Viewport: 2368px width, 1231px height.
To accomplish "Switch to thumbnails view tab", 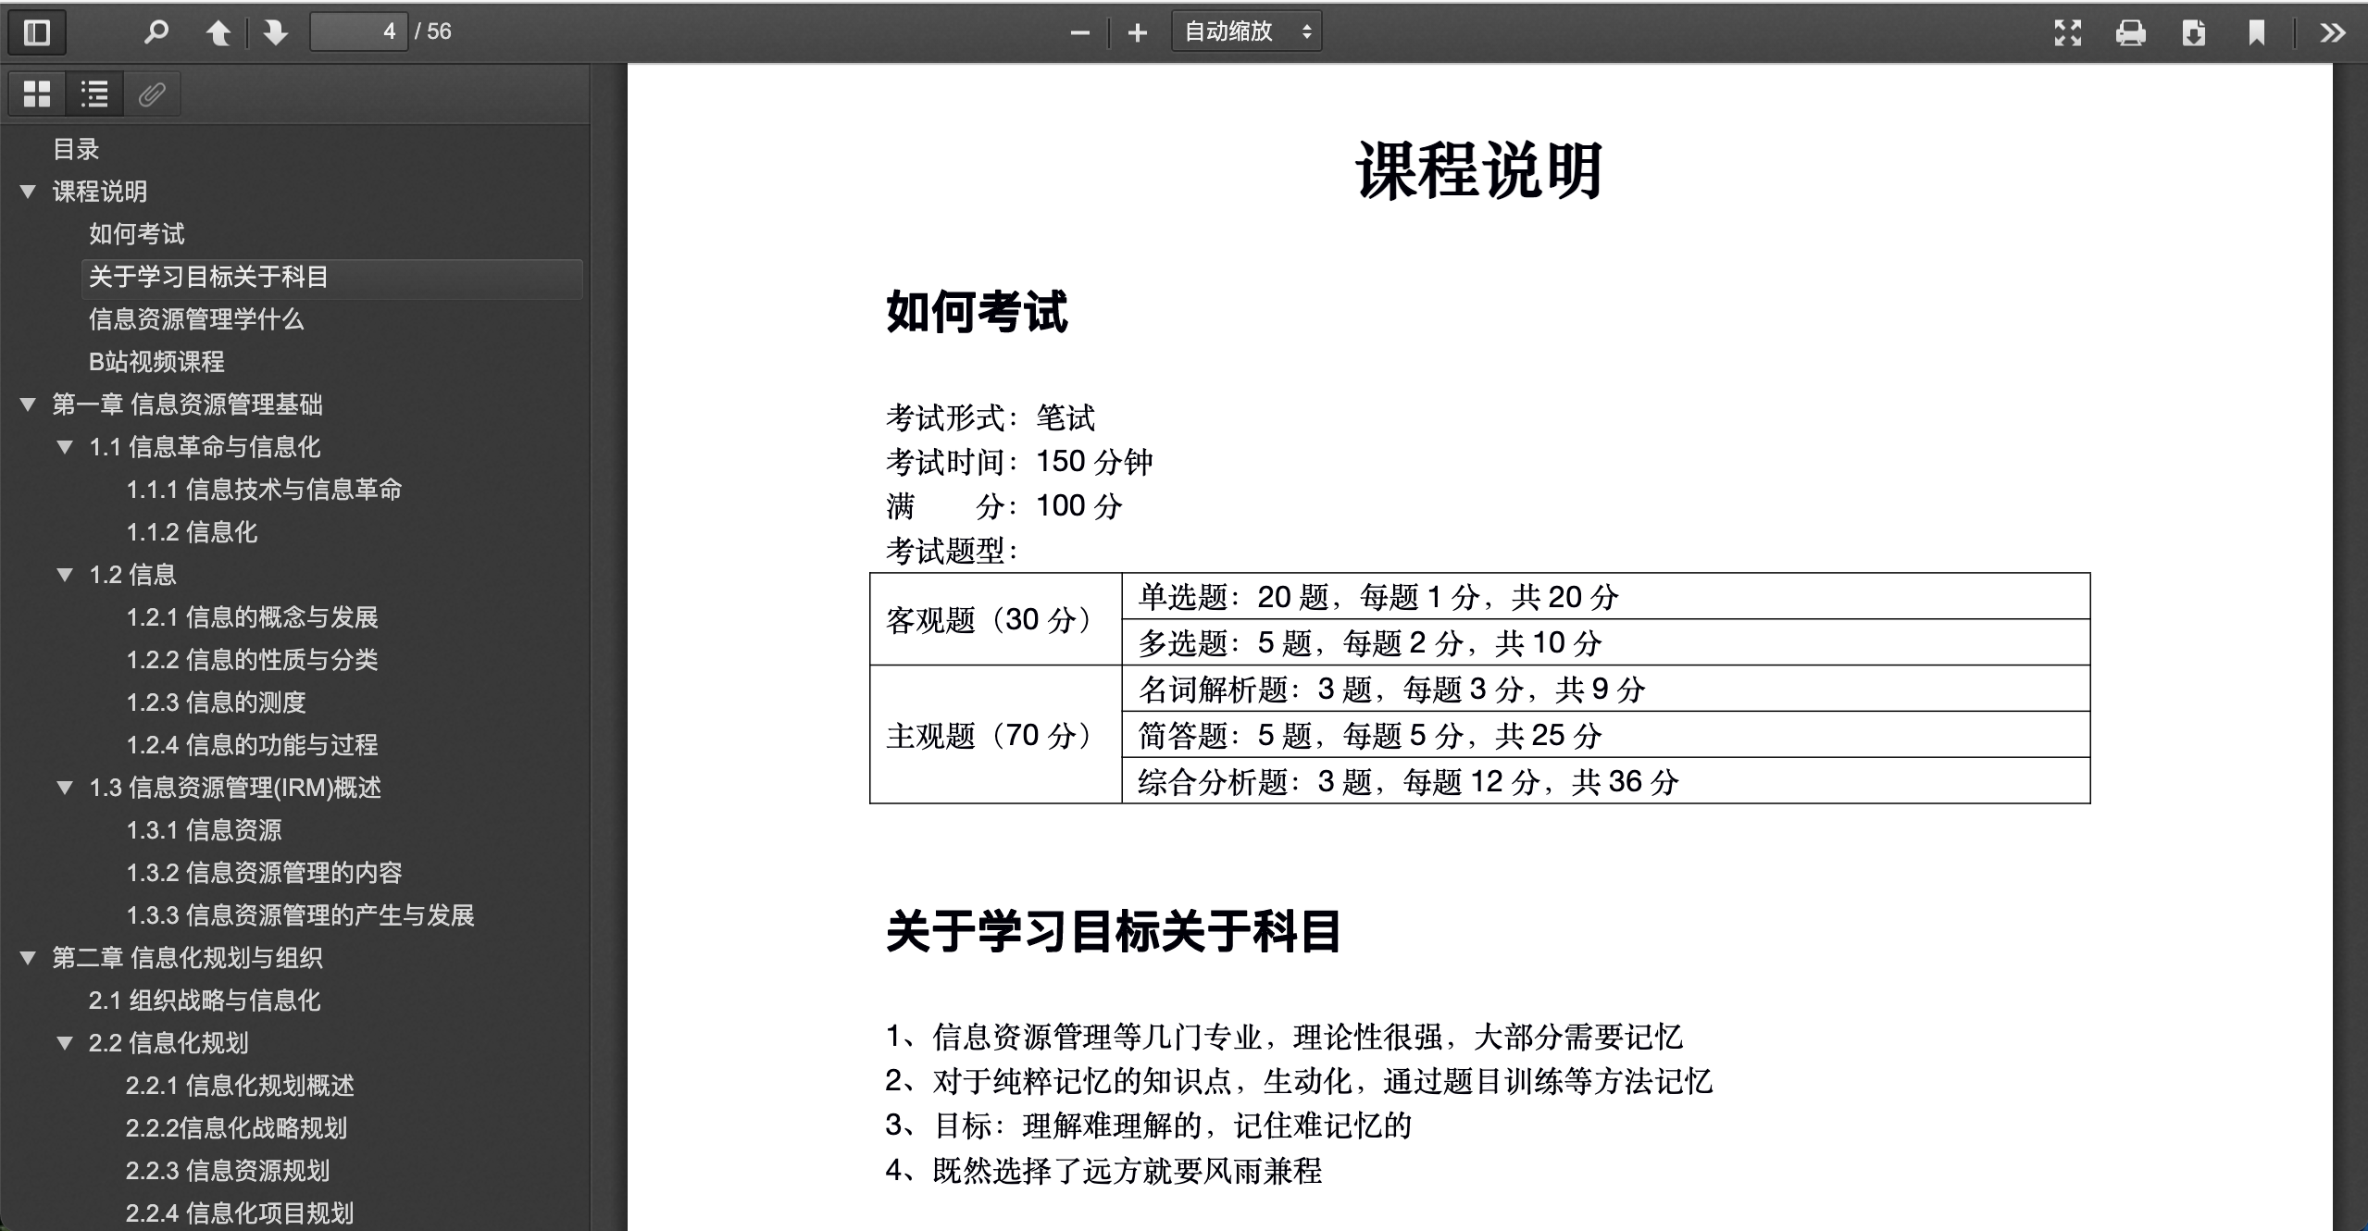I will (x=37, y=93).
